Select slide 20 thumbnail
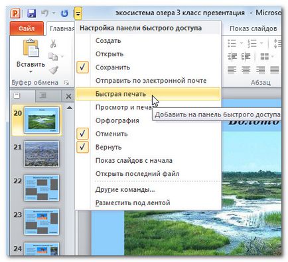The image size is (288, 262). (x=42, y=120)
